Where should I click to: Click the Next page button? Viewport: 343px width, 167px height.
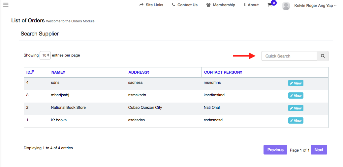[x=319, y=150]
